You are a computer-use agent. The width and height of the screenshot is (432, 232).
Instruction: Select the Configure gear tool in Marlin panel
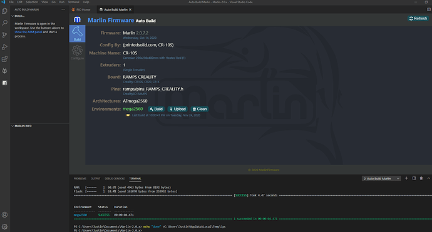77,53
